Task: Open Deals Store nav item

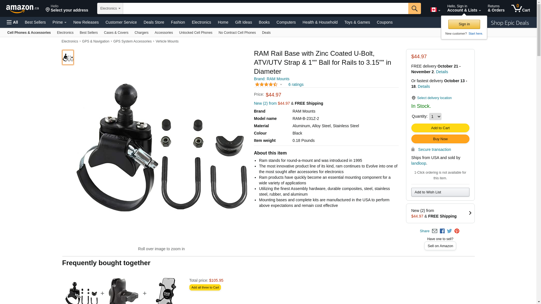Action: pyautogui.click(x=154, y=22)
